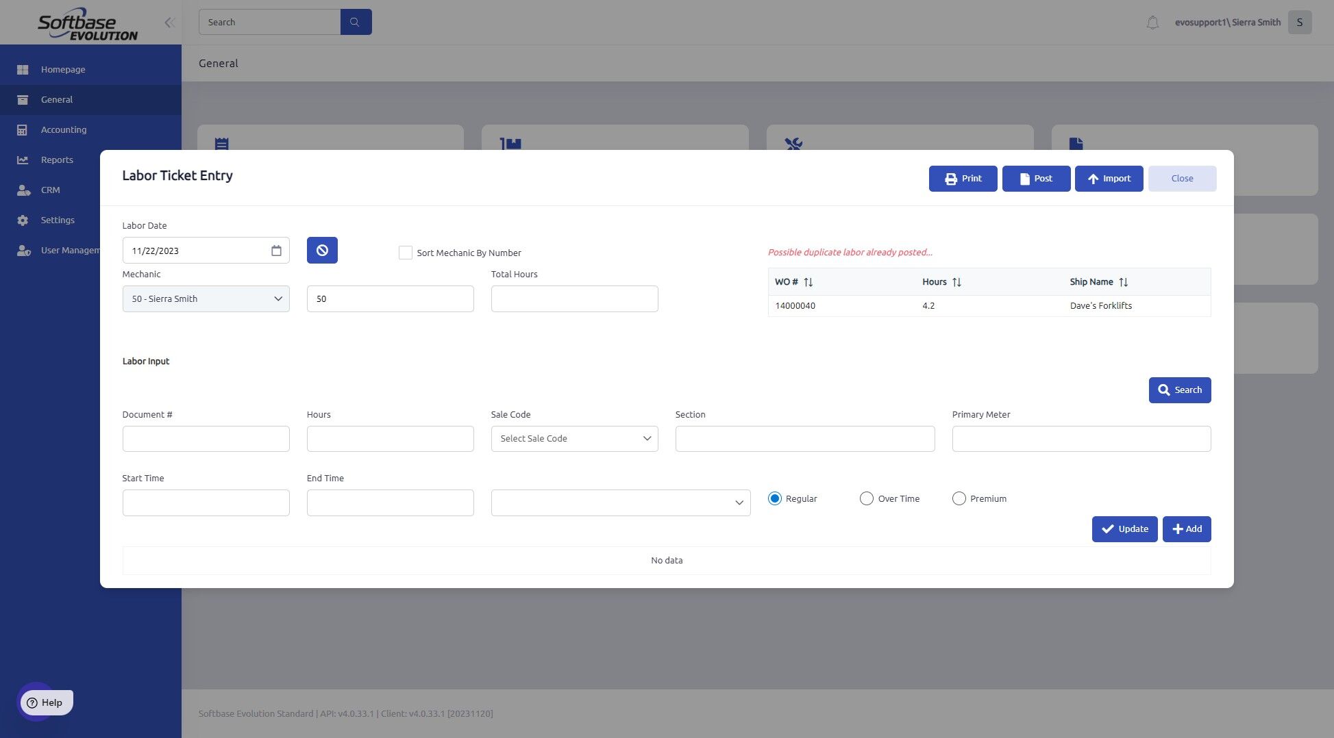The image size is (1334, 738).
Task: Click the Search button in Labor Input
Action: pyautogui.click(x=1180, y=390)
